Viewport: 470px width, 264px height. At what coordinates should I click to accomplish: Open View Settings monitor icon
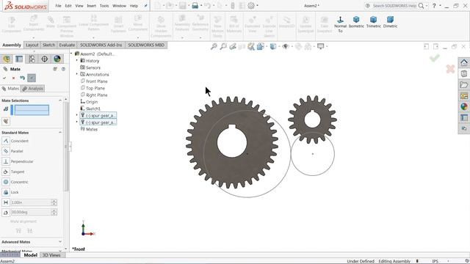(320, 46)
